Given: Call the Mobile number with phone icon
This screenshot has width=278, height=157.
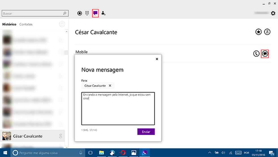Looking at the screenshot, I should (x=256, y=53).
